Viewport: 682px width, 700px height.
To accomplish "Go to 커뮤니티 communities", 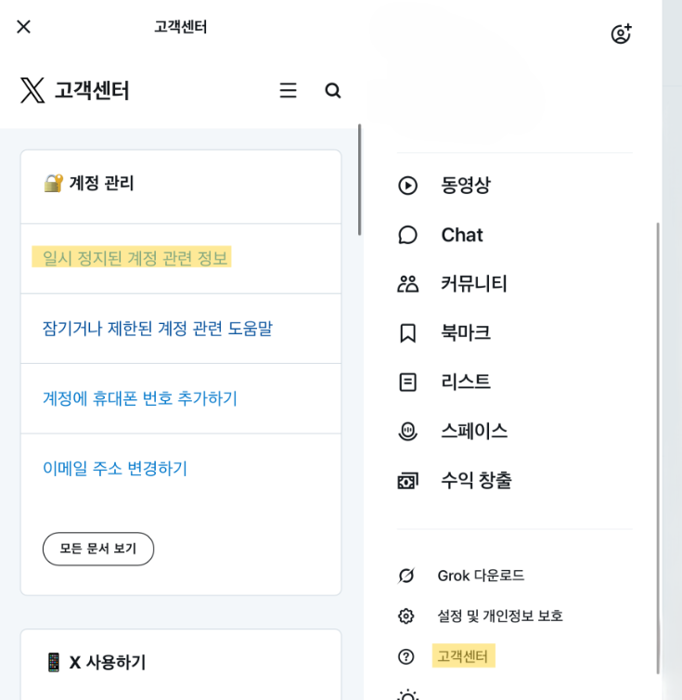I will [473, 284].
